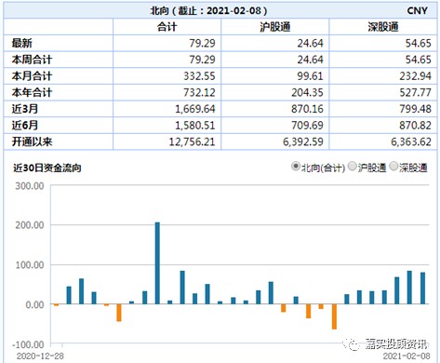
Task: Click the 300.00 y-axis label
Action: 30,186
